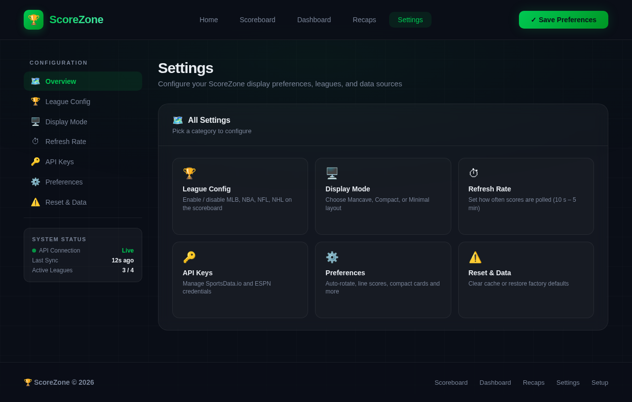The height and width of the screenshot is (402, 632).
Task: Select the stopwatch icon on Refresh Rate card
Action: click(x=473, y=173)
